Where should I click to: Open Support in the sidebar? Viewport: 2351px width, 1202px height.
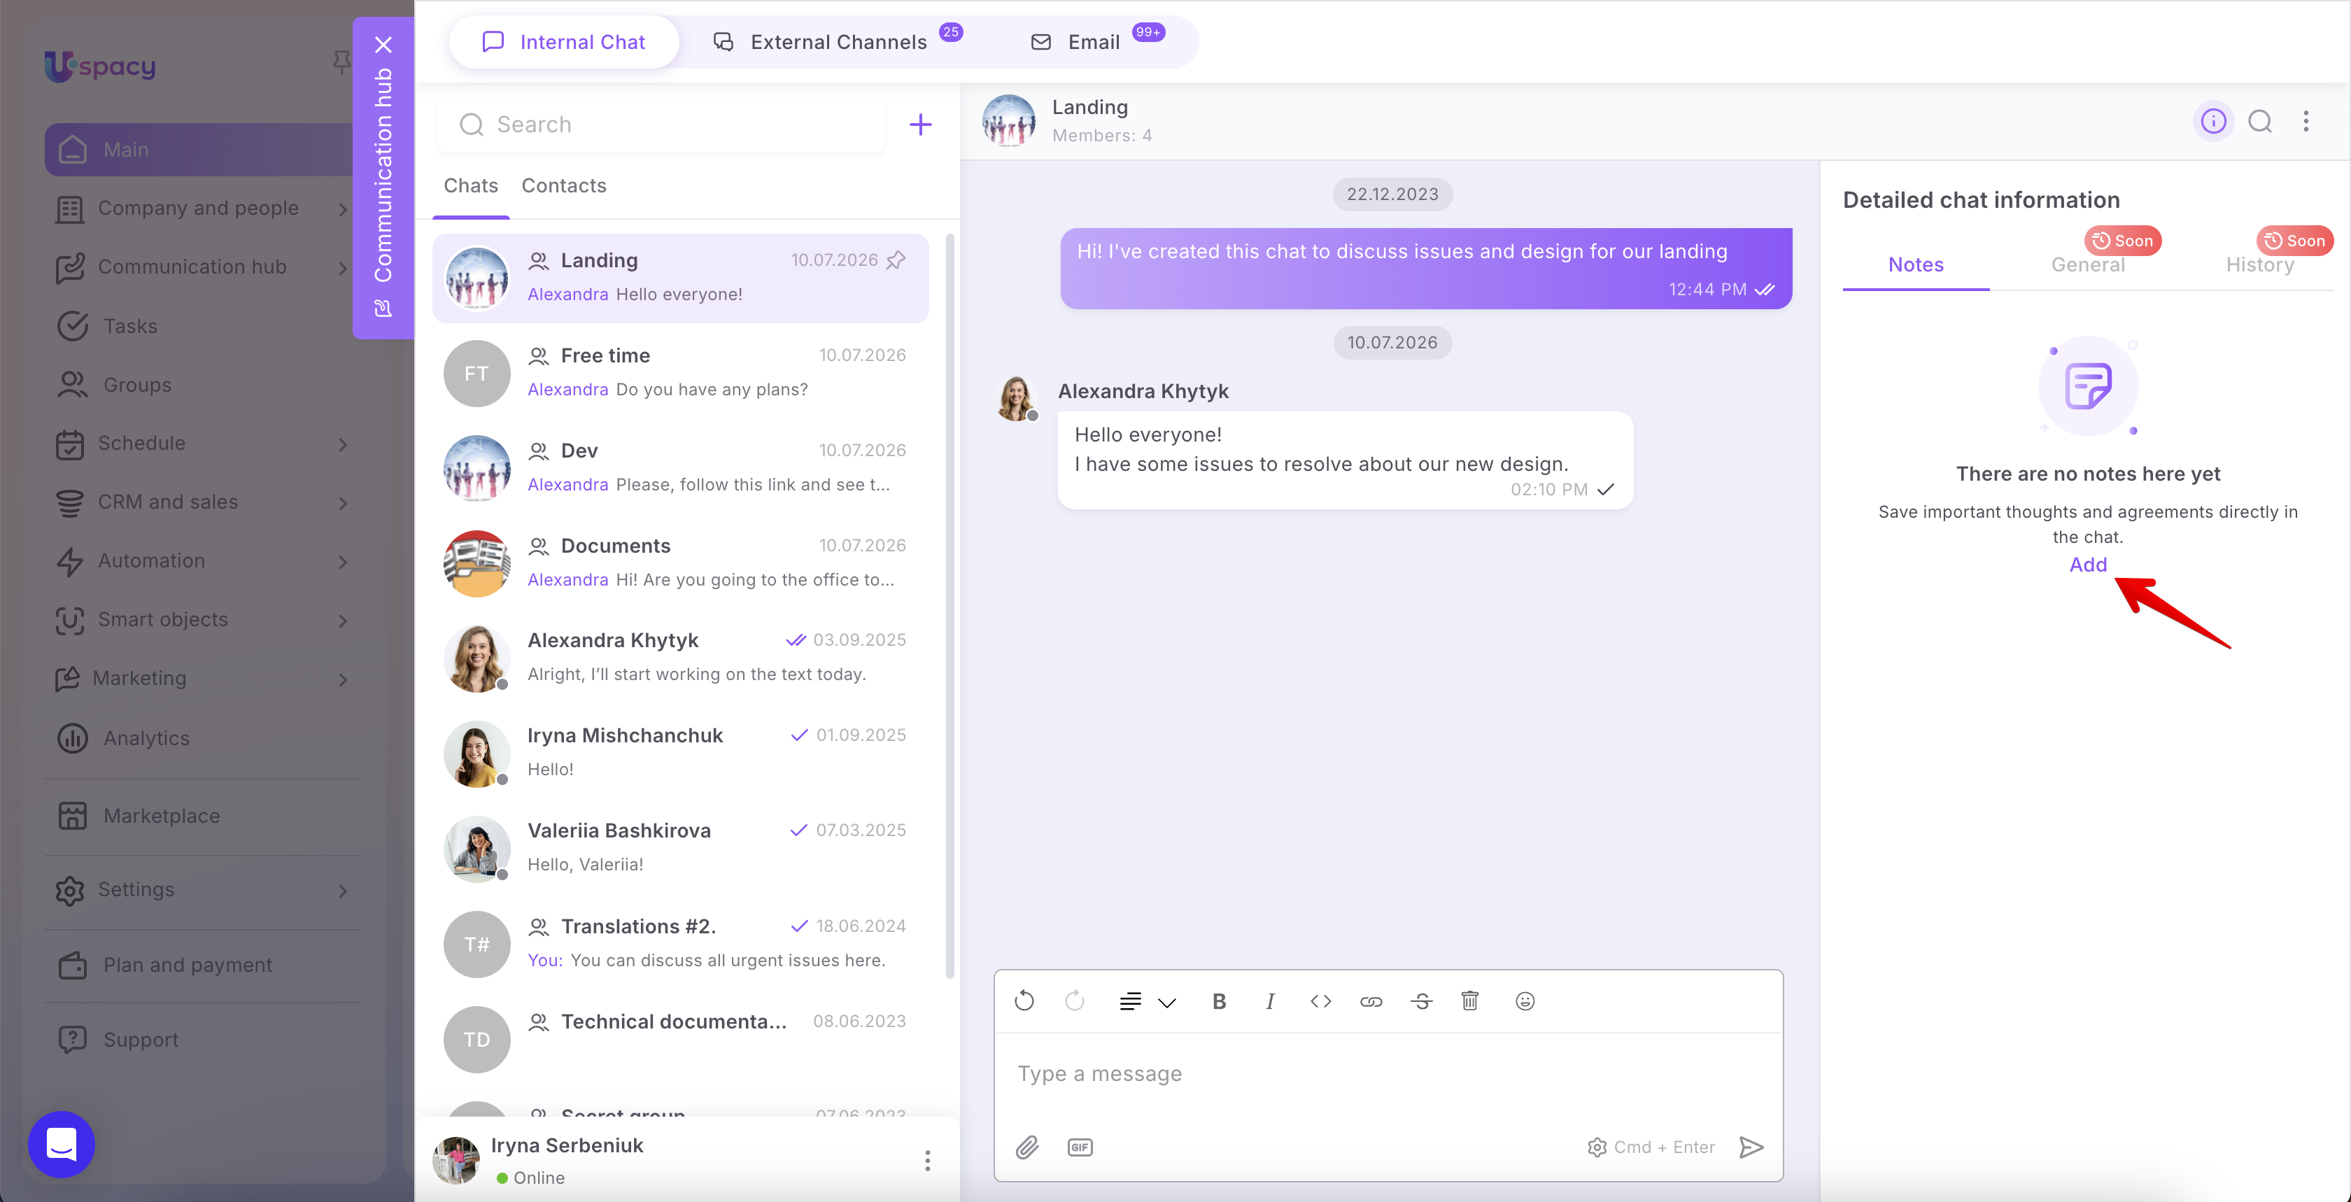click(141, 1040)
